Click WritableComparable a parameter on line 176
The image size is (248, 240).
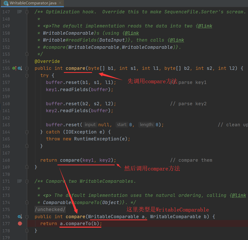pyautogui.click(x=116, y=217)
